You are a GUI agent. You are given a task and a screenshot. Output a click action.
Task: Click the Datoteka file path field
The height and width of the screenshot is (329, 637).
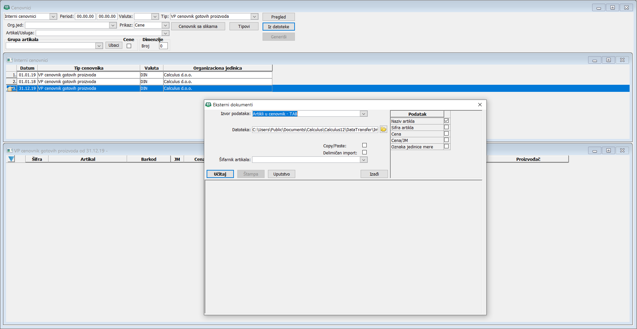pyautogui.click(x=315, y=130)
